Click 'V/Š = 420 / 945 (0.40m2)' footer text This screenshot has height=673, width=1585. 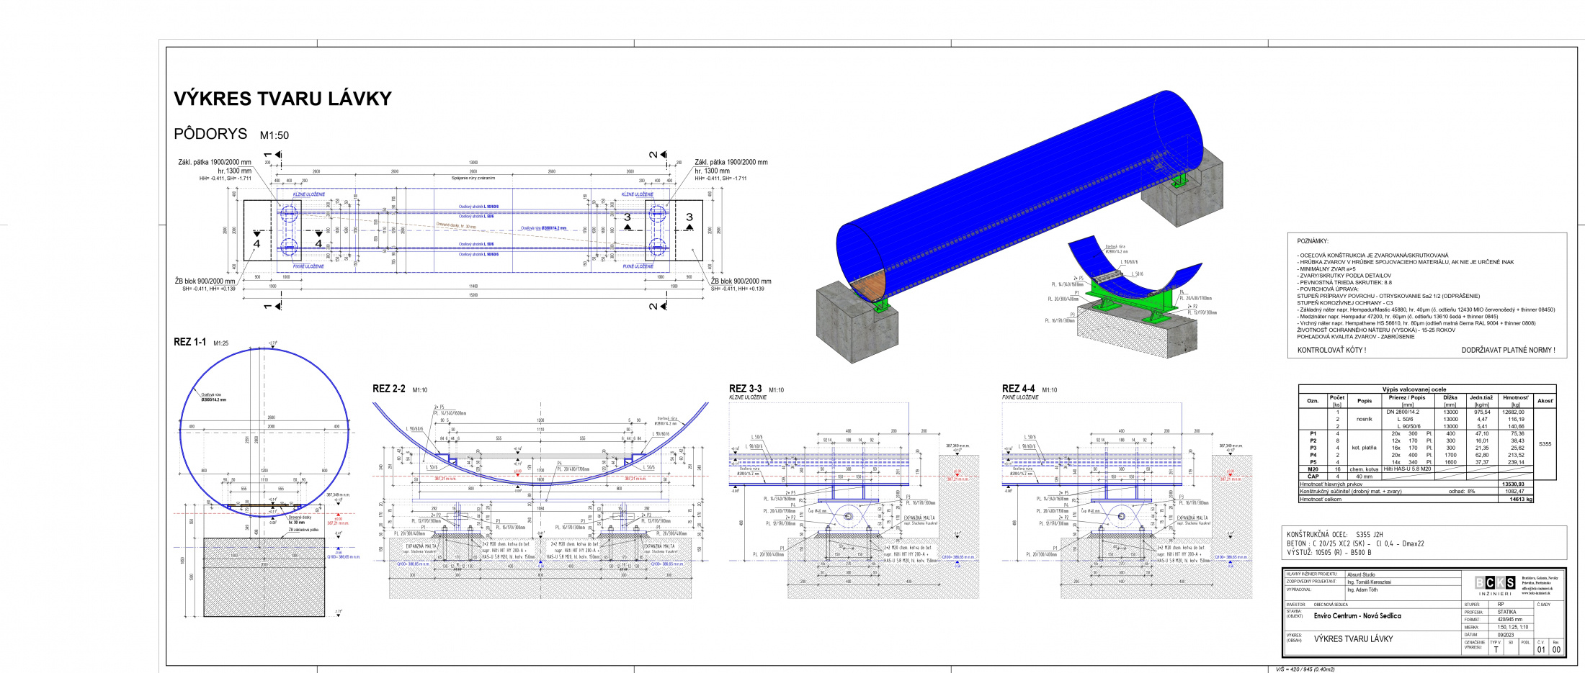[1305, 669]
